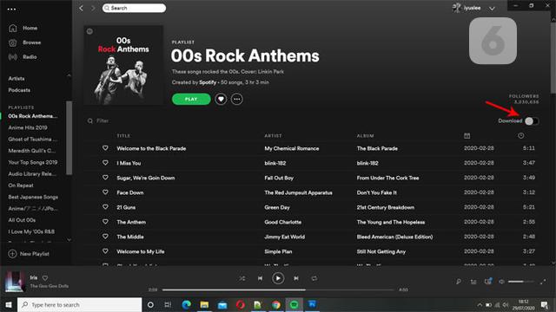Image resolution: width=556 pixels, height=312 pixels.
Task: Open album 21st Century Breakdown
Action: (x=386, y=208)
